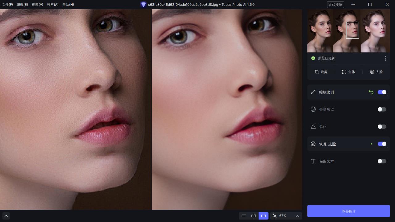Click the zoom magnifier icon
395x222 pixels.
[274, 216]
